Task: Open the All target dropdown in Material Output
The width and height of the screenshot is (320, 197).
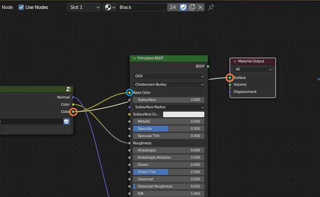Action: tap(253, 69)
